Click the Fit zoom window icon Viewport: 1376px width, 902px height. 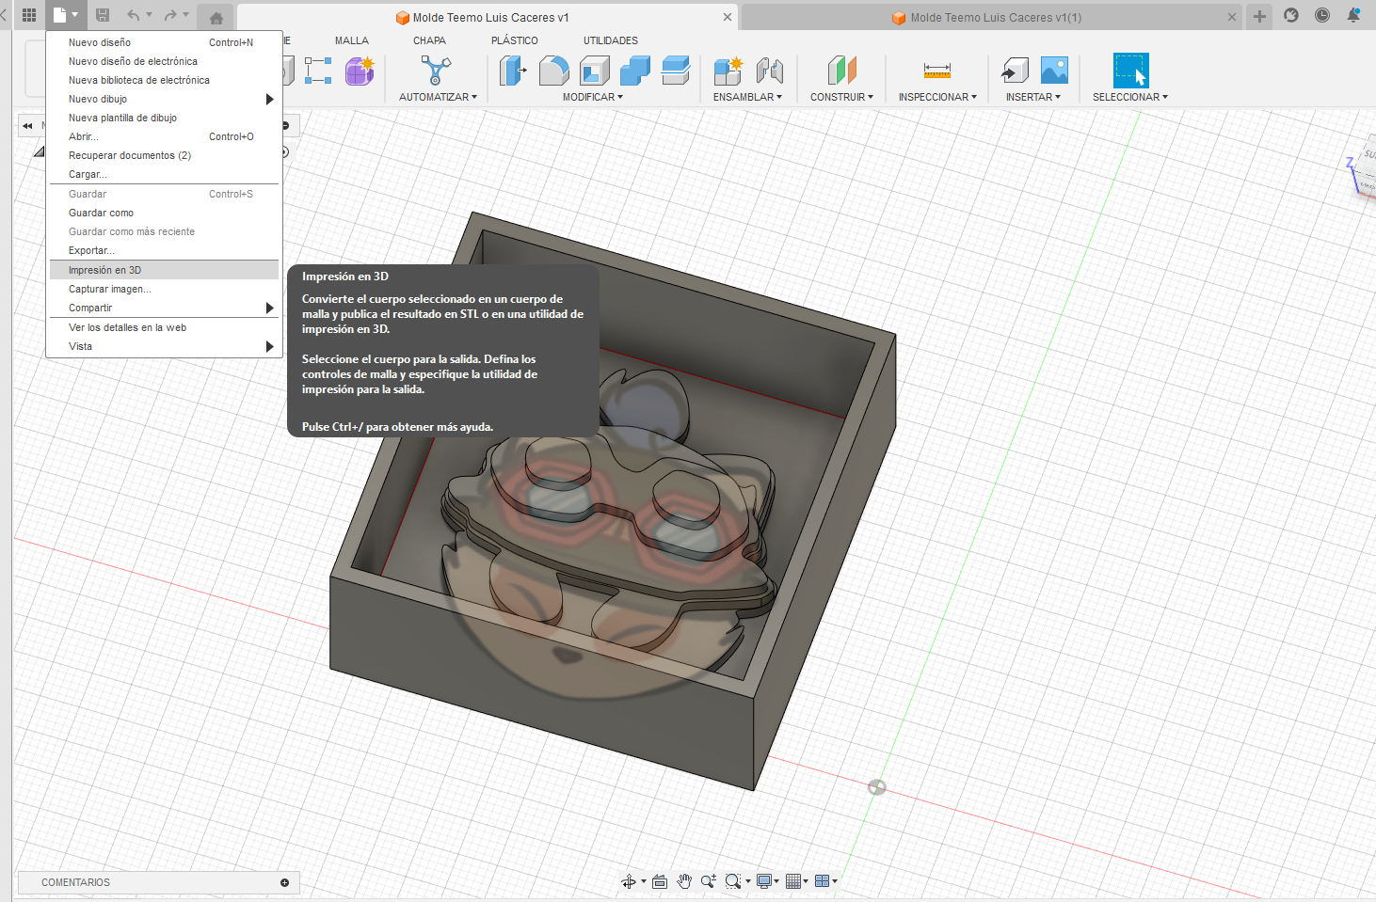click(733, 881)
